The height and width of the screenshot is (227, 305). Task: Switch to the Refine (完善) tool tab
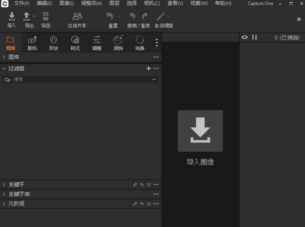tap(140, 43)
